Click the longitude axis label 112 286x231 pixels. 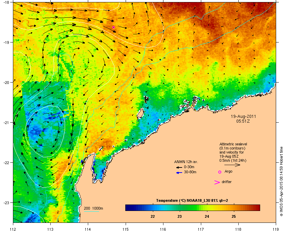tap(13, 229)
